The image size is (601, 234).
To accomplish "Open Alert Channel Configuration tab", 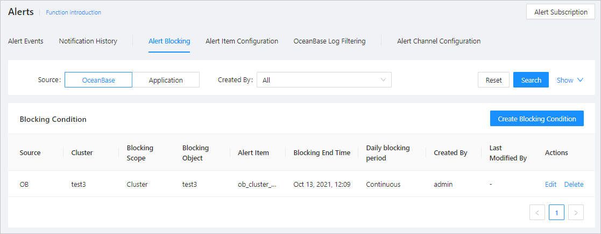I will [439, 41].
